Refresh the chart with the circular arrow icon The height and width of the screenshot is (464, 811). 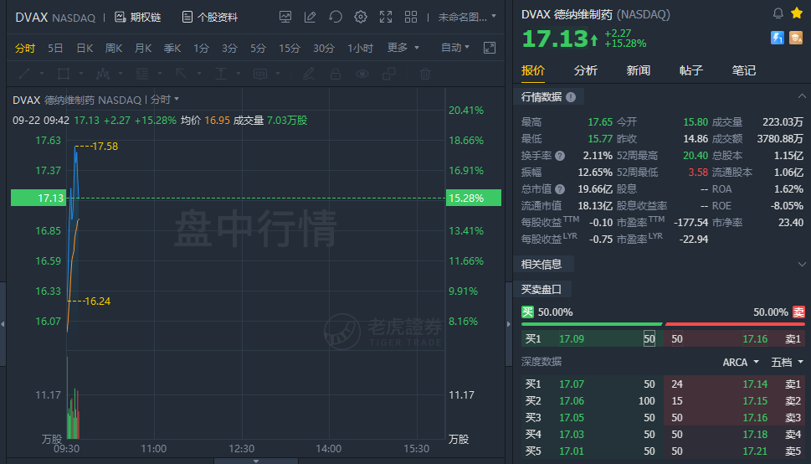pyautogui.click(x=336, y=17)
